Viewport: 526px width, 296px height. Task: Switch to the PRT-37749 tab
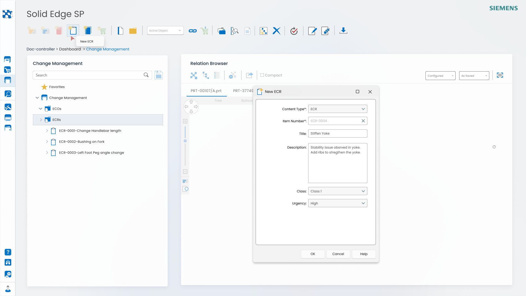coord(243,91)
